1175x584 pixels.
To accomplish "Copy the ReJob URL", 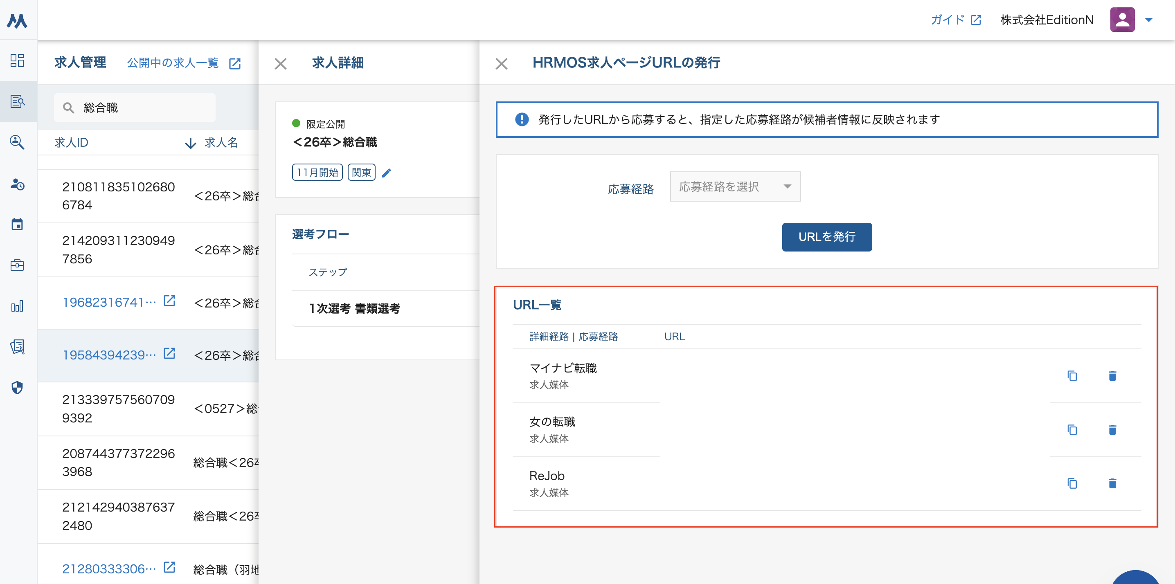I will (1072, 483).
